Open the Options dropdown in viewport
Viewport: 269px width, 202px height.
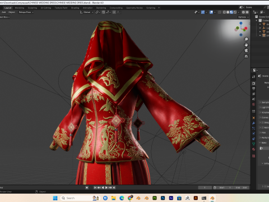(243, 17)
